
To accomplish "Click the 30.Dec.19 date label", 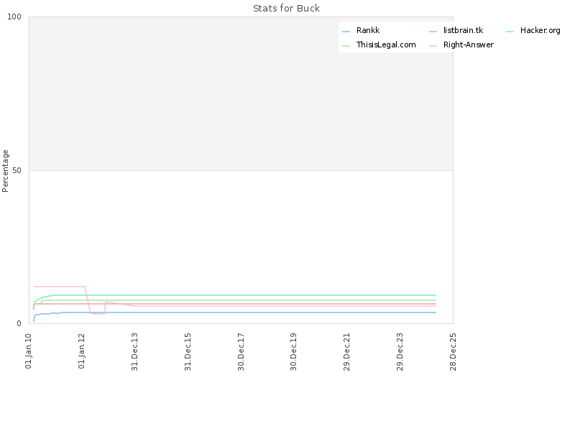I will click(x=293, y=351).
